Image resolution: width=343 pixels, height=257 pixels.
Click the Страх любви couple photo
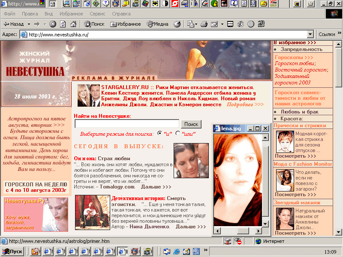(191, 161)
